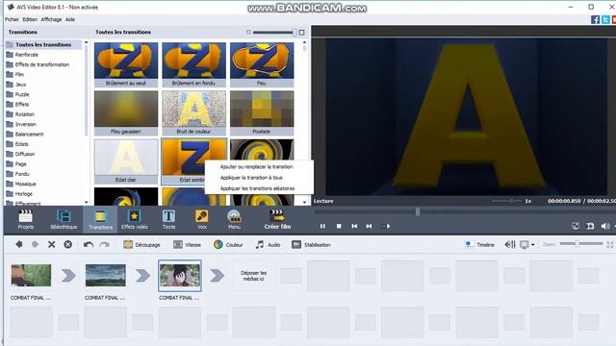Select the Transitions section button
This screenshot has height=346, width=616.
(100, 219)
